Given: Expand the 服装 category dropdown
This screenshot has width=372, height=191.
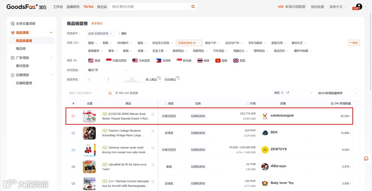Looking at the screenshot, I should (93, 43).
